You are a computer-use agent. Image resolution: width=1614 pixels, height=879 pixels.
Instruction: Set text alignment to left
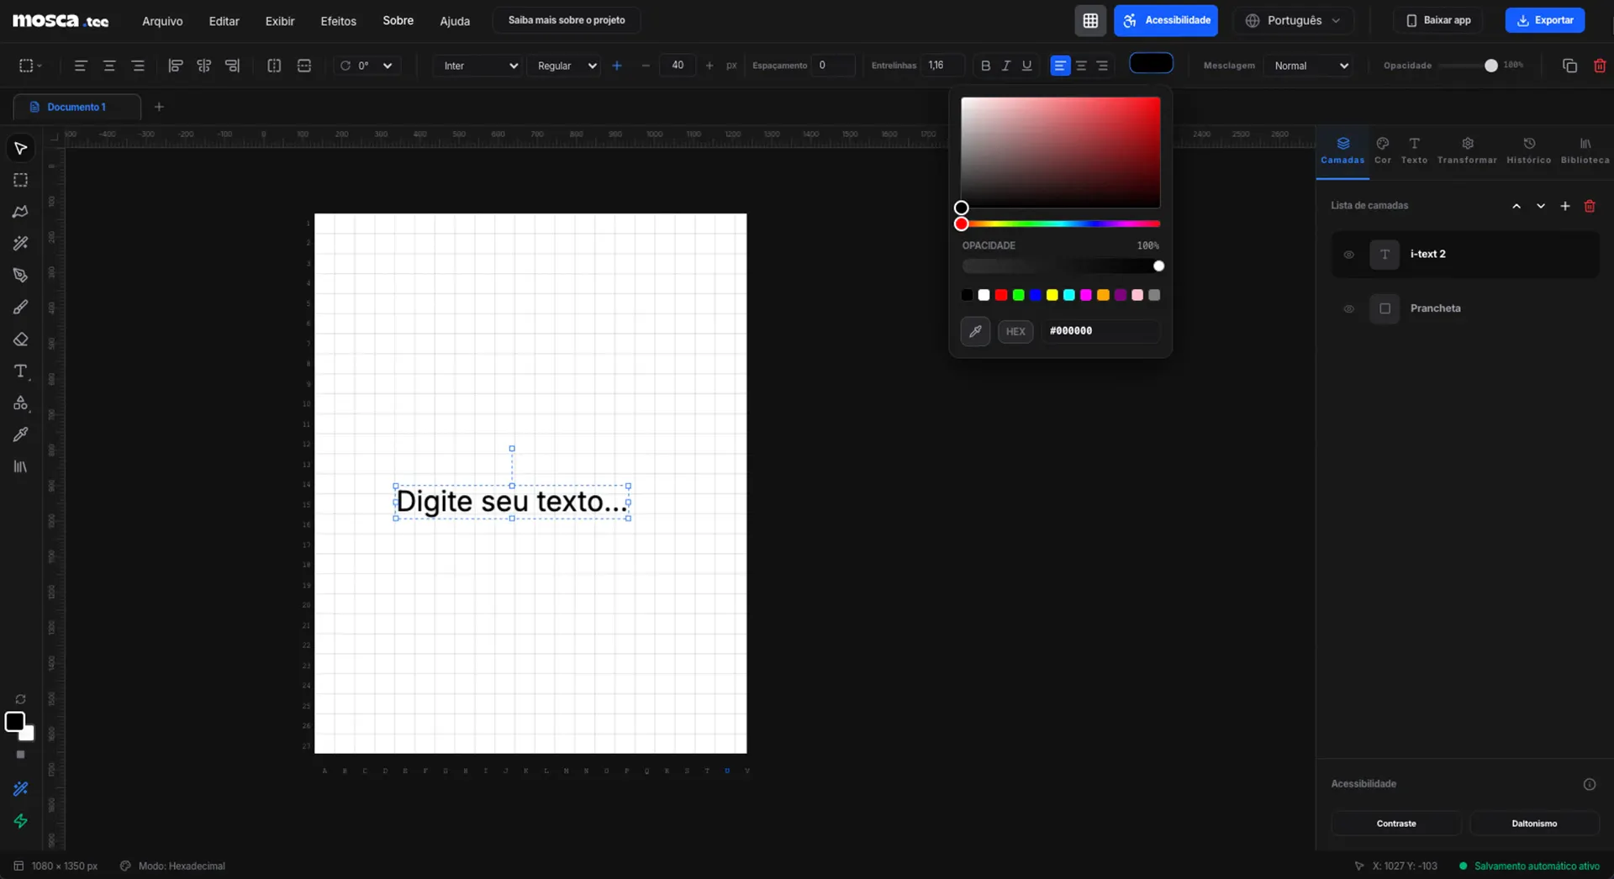(x=1061, y=66)
